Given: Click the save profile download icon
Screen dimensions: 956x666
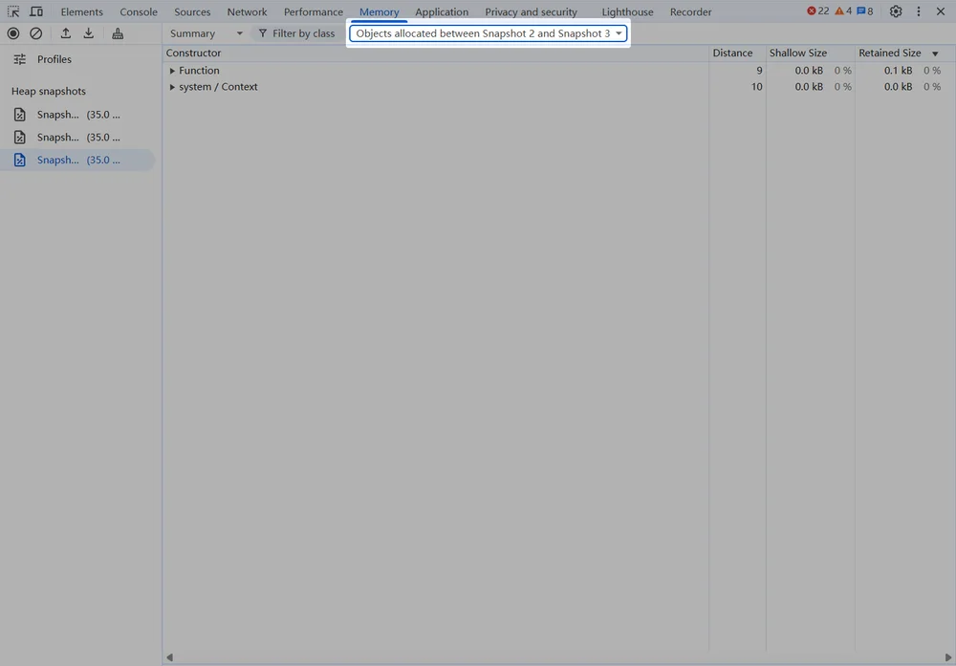Looking at the screenshot, I should pos(88,33).
